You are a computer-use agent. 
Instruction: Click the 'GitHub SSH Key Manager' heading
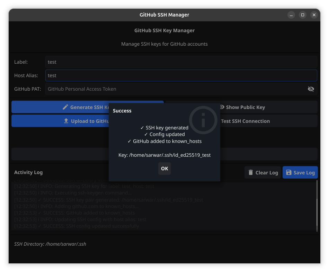tap(164, 30)
